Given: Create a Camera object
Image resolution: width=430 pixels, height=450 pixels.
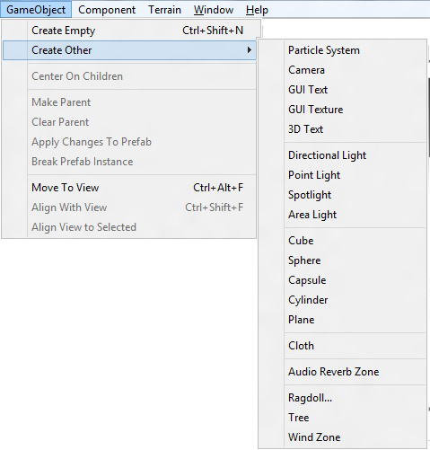Looking at the screenshot, I should click(342, 70).
